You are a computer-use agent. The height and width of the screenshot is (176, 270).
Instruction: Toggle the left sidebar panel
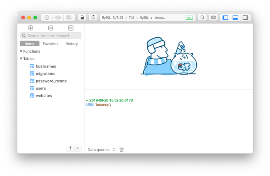point(225,18)
